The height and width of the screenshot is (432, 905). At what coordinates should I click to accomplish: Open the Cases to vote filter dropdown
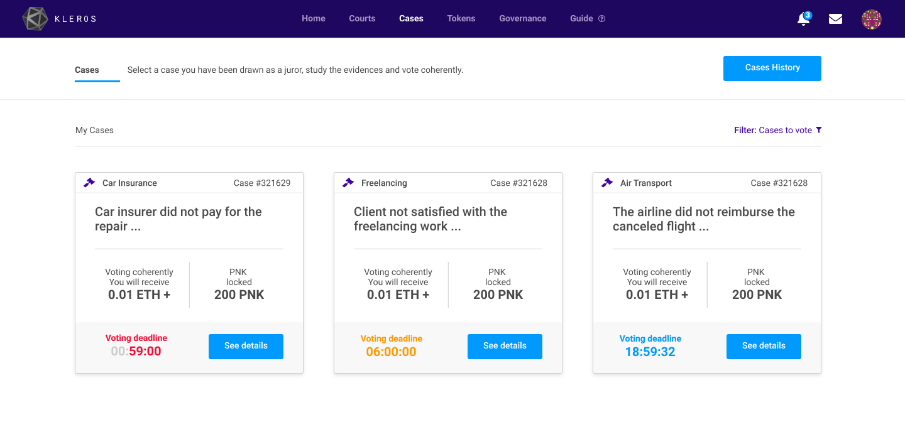click(x=778, y=131)
